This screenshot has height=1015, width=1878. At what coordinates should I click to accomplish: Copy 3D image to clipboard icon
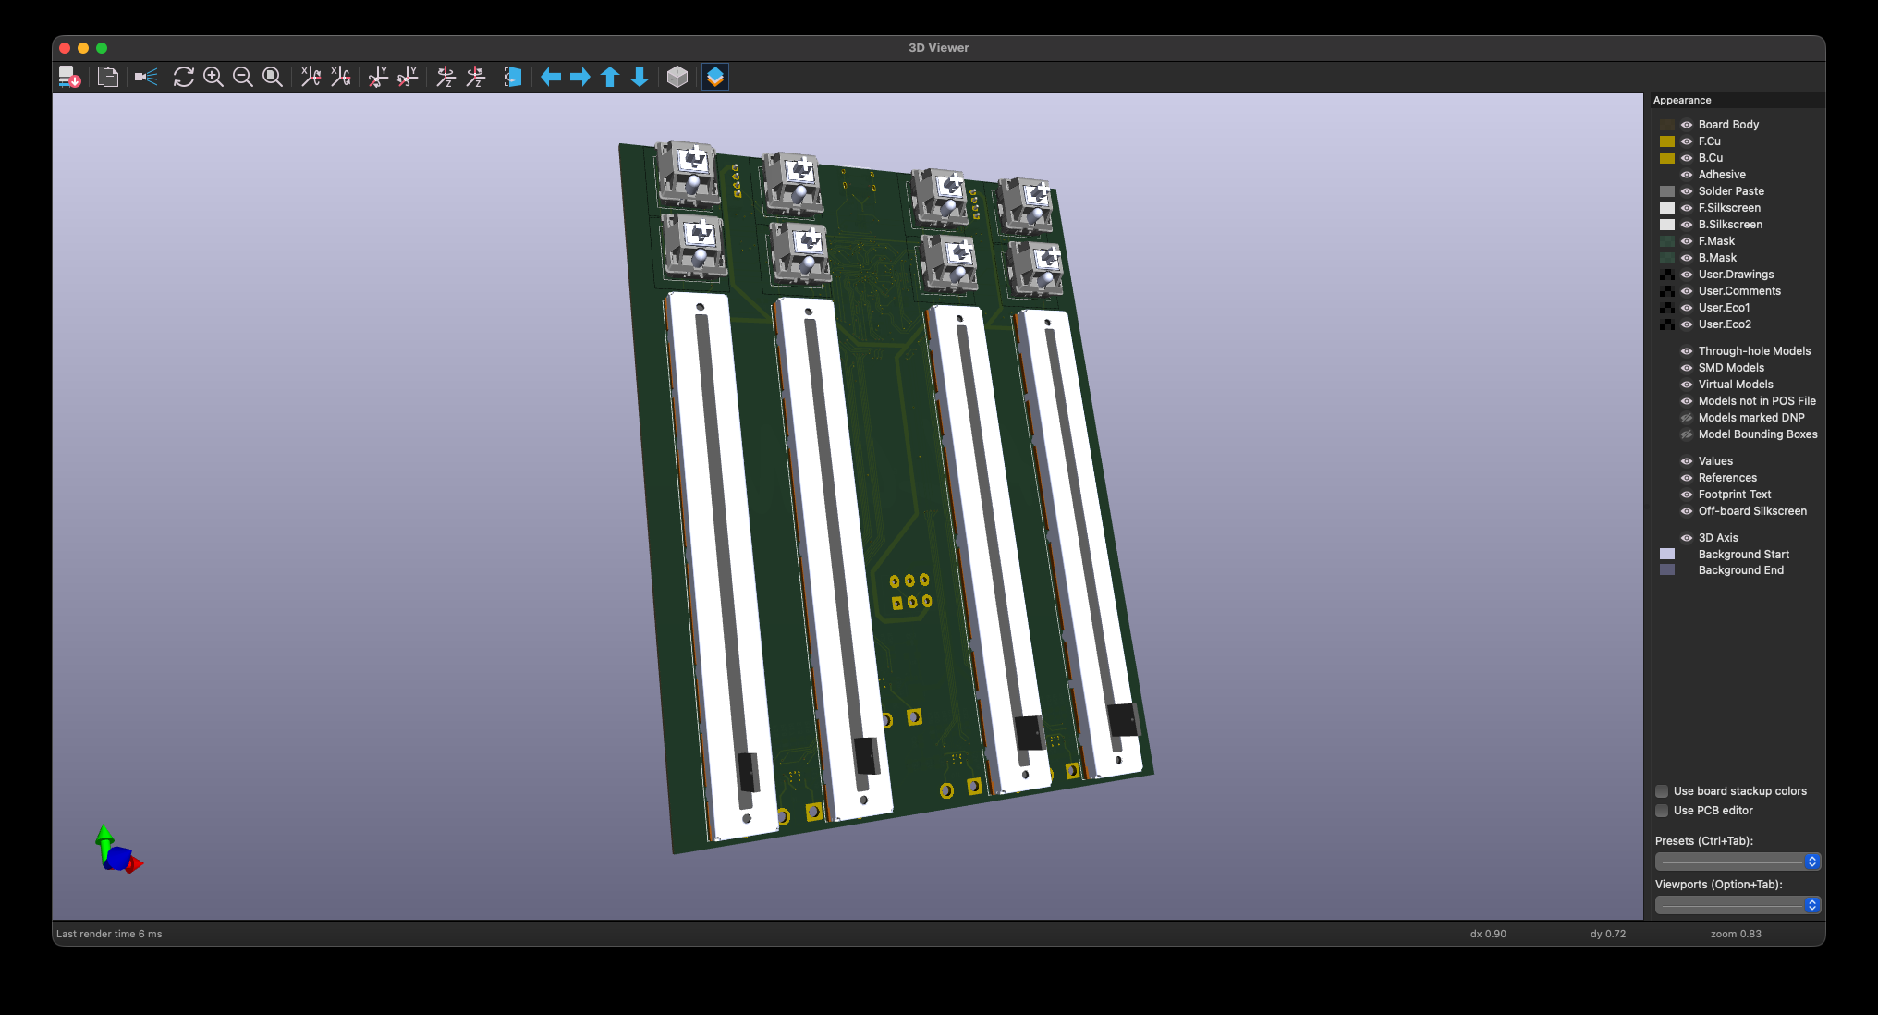pos(108,77)
